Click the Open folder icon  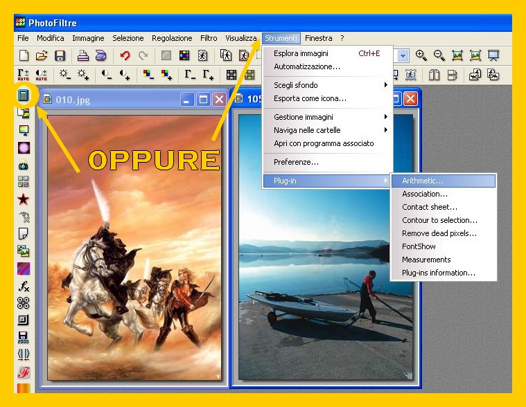click(42, 56)
